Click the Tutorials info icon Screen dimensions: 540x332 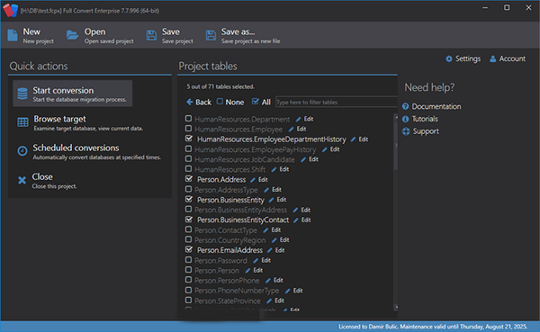(406, 119)
